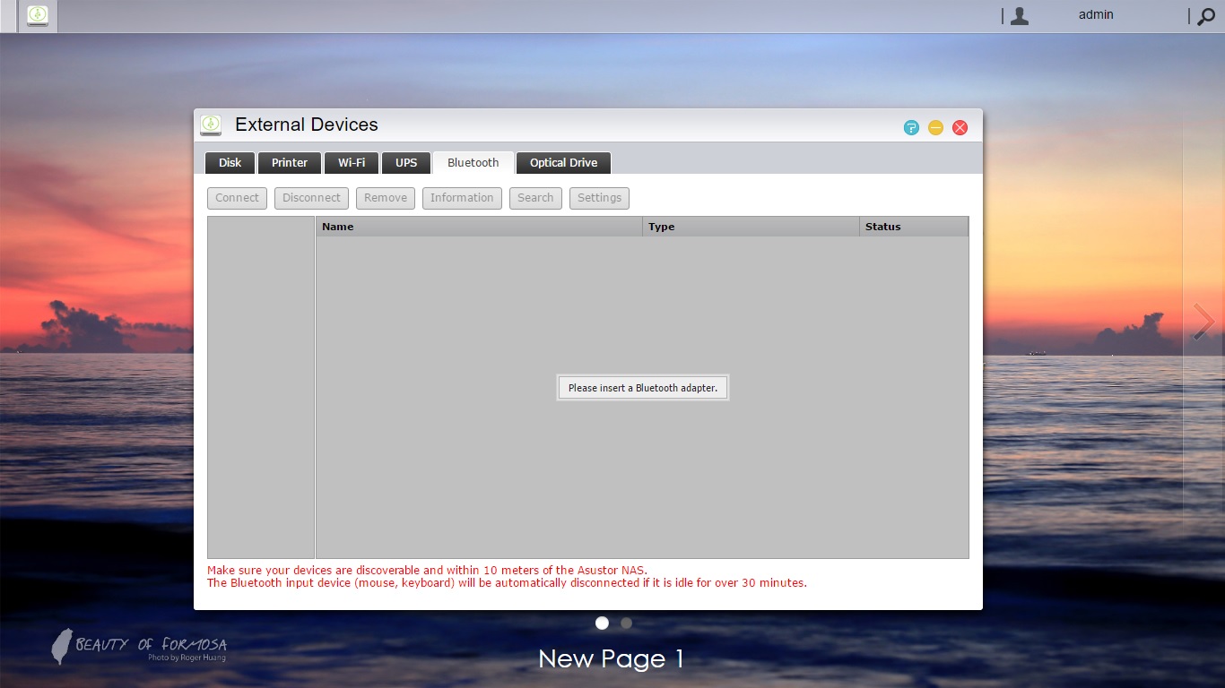The width and height of the screenshot is (1225, 688).
Task: Switch to the Disk tab
Action: (230, 162)
